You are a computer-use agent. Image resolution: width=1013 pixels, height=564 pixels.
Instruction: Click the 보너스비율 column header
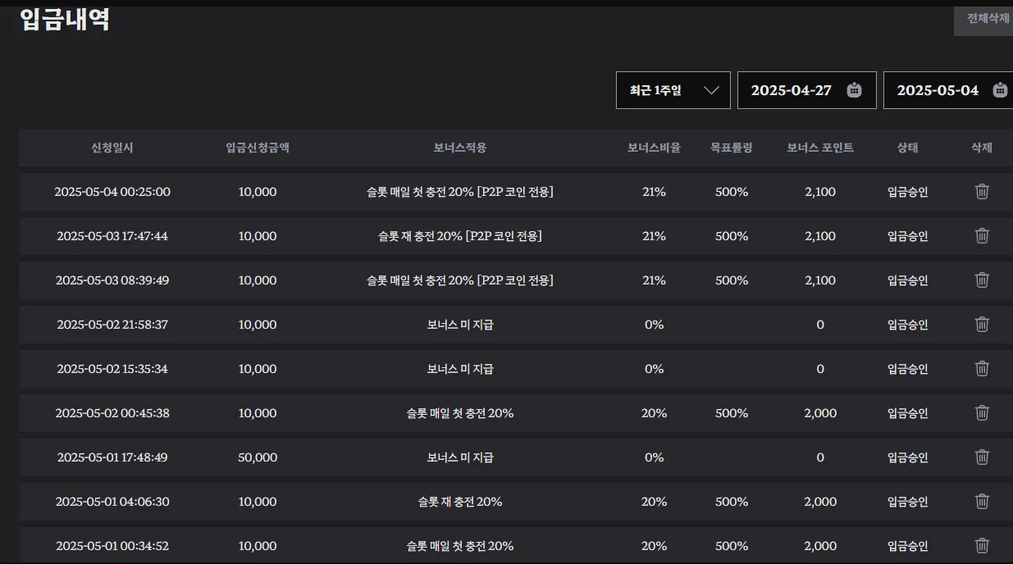point(654,148)
